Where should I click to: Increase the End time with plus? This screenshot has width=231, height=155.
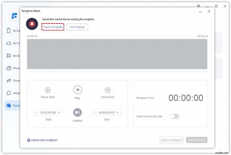click(x=118, y=112)
